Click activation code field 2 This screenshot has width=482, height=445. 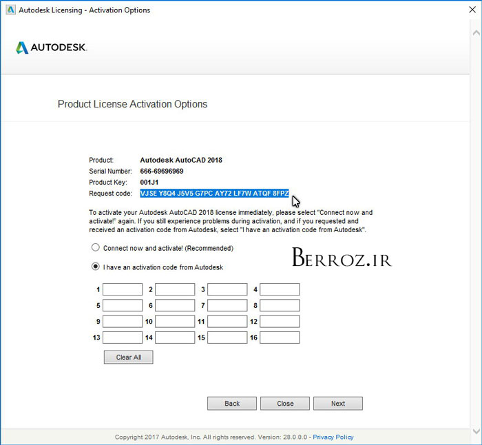coord(175,289)
